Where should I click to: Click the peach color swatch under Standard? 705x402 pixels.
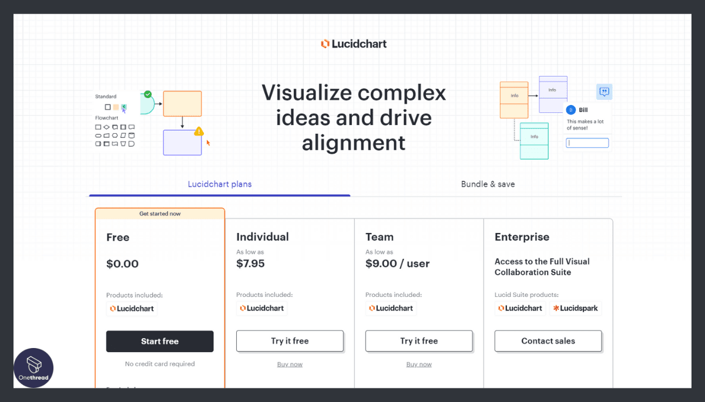[116, 106]
